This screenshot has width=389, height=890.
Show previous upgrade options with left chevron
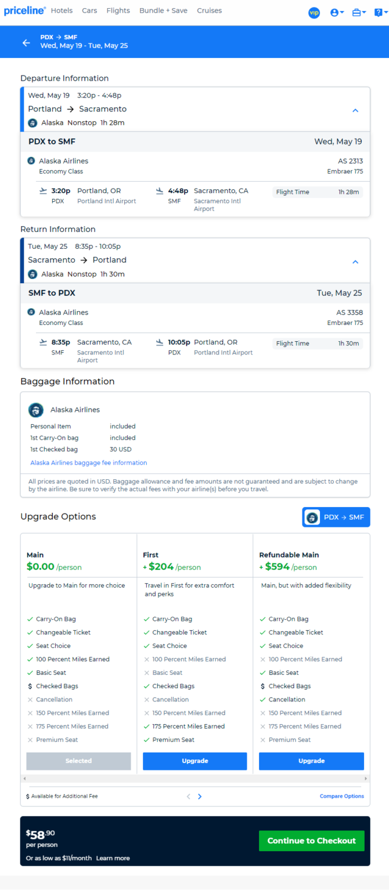pyautogui.click(x=188, y=797)
